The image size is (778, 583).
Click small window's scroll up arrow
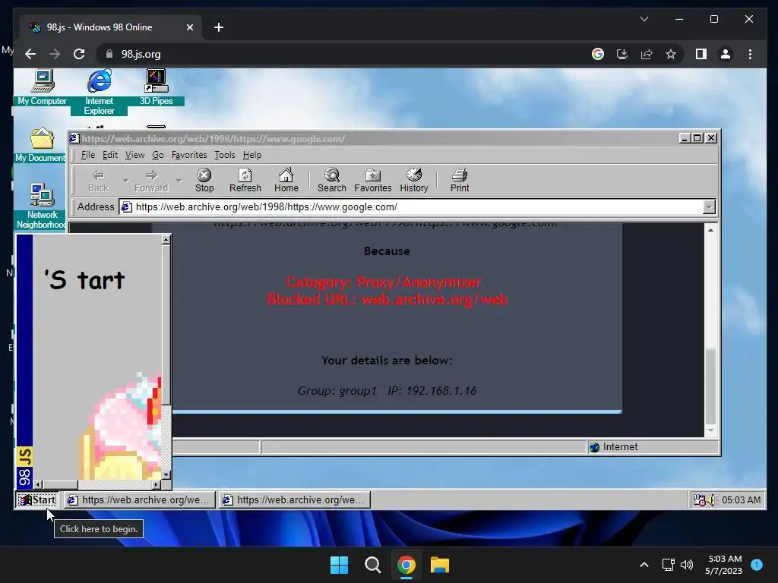(166, 239)
